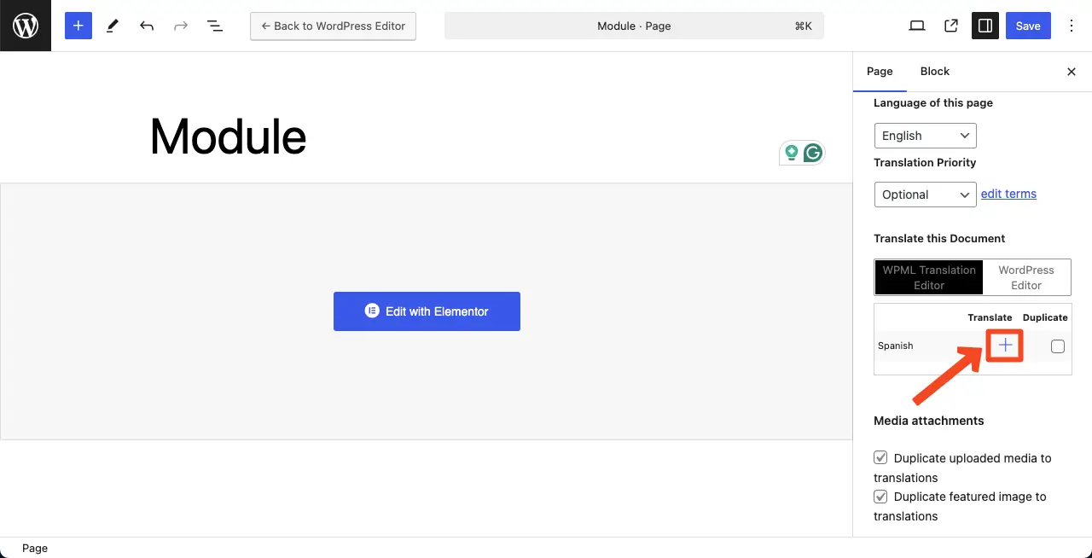Click the WordPress logo icon
The image size is (1092, 558).
tap(26, 26)
